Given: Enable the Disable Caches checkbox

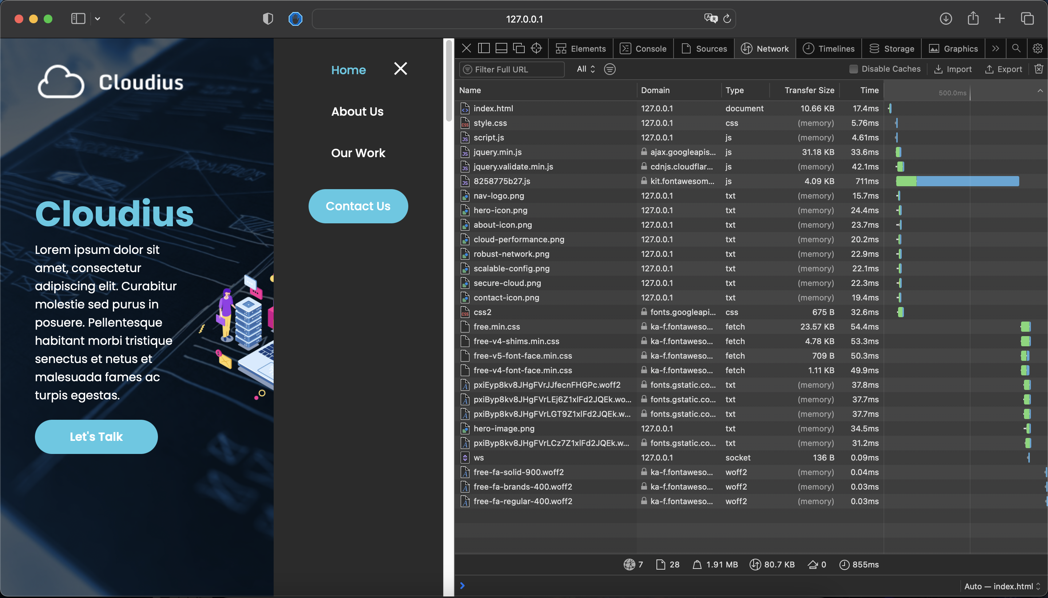Looking at the screenshot, I should point(853,69).
